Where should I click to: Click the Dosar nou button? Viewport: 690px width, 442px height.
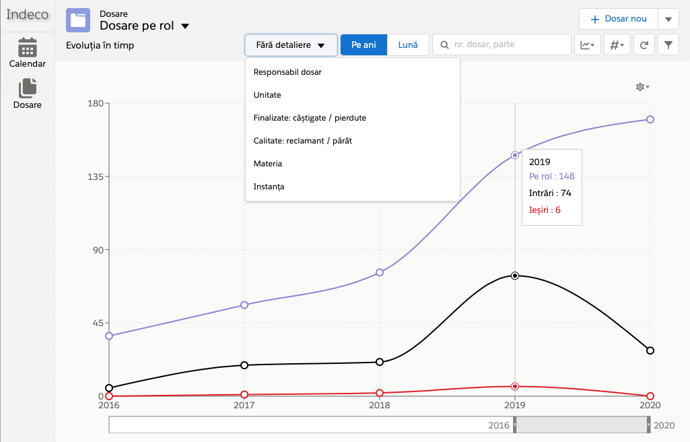click(x=618, y=19)
